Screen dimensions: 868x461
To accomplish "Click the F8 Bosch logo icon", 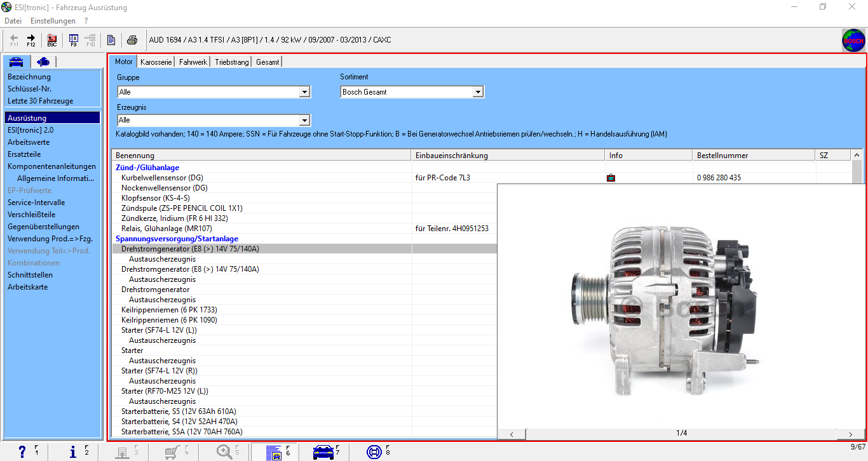I will pyautogui.click(x=374, y=452).
